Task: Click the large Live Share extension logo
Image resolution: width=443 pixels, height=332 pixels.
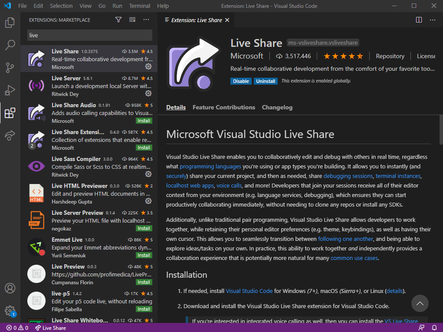Action: click(x=194, y=64)
